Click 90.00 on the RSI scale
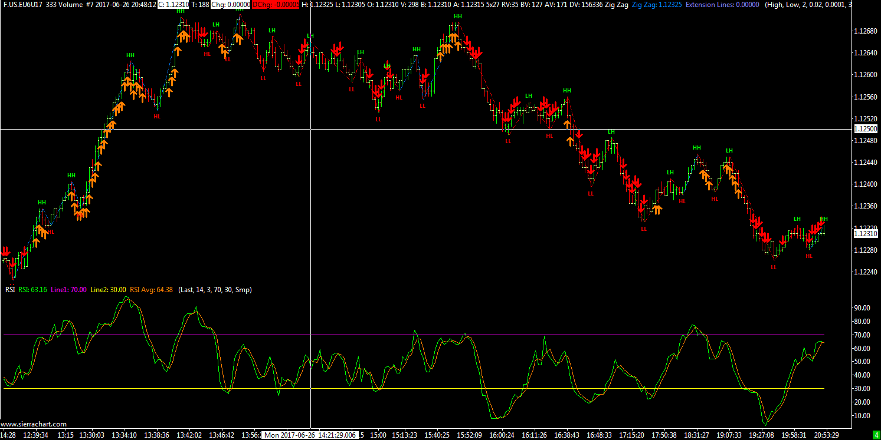The image size is (881, 440). tap(862, 308)
